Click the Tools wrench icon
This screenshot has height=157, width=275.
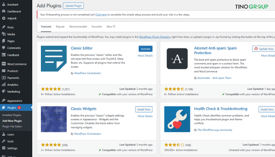pos(4,141)
